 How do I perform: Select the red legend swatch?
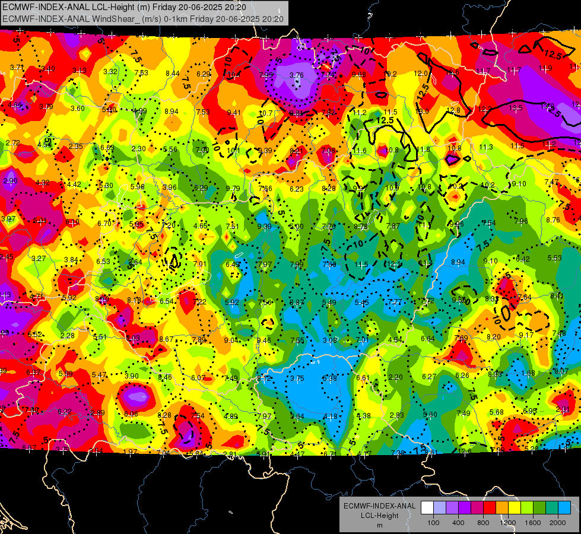click(x=490, y=508)
